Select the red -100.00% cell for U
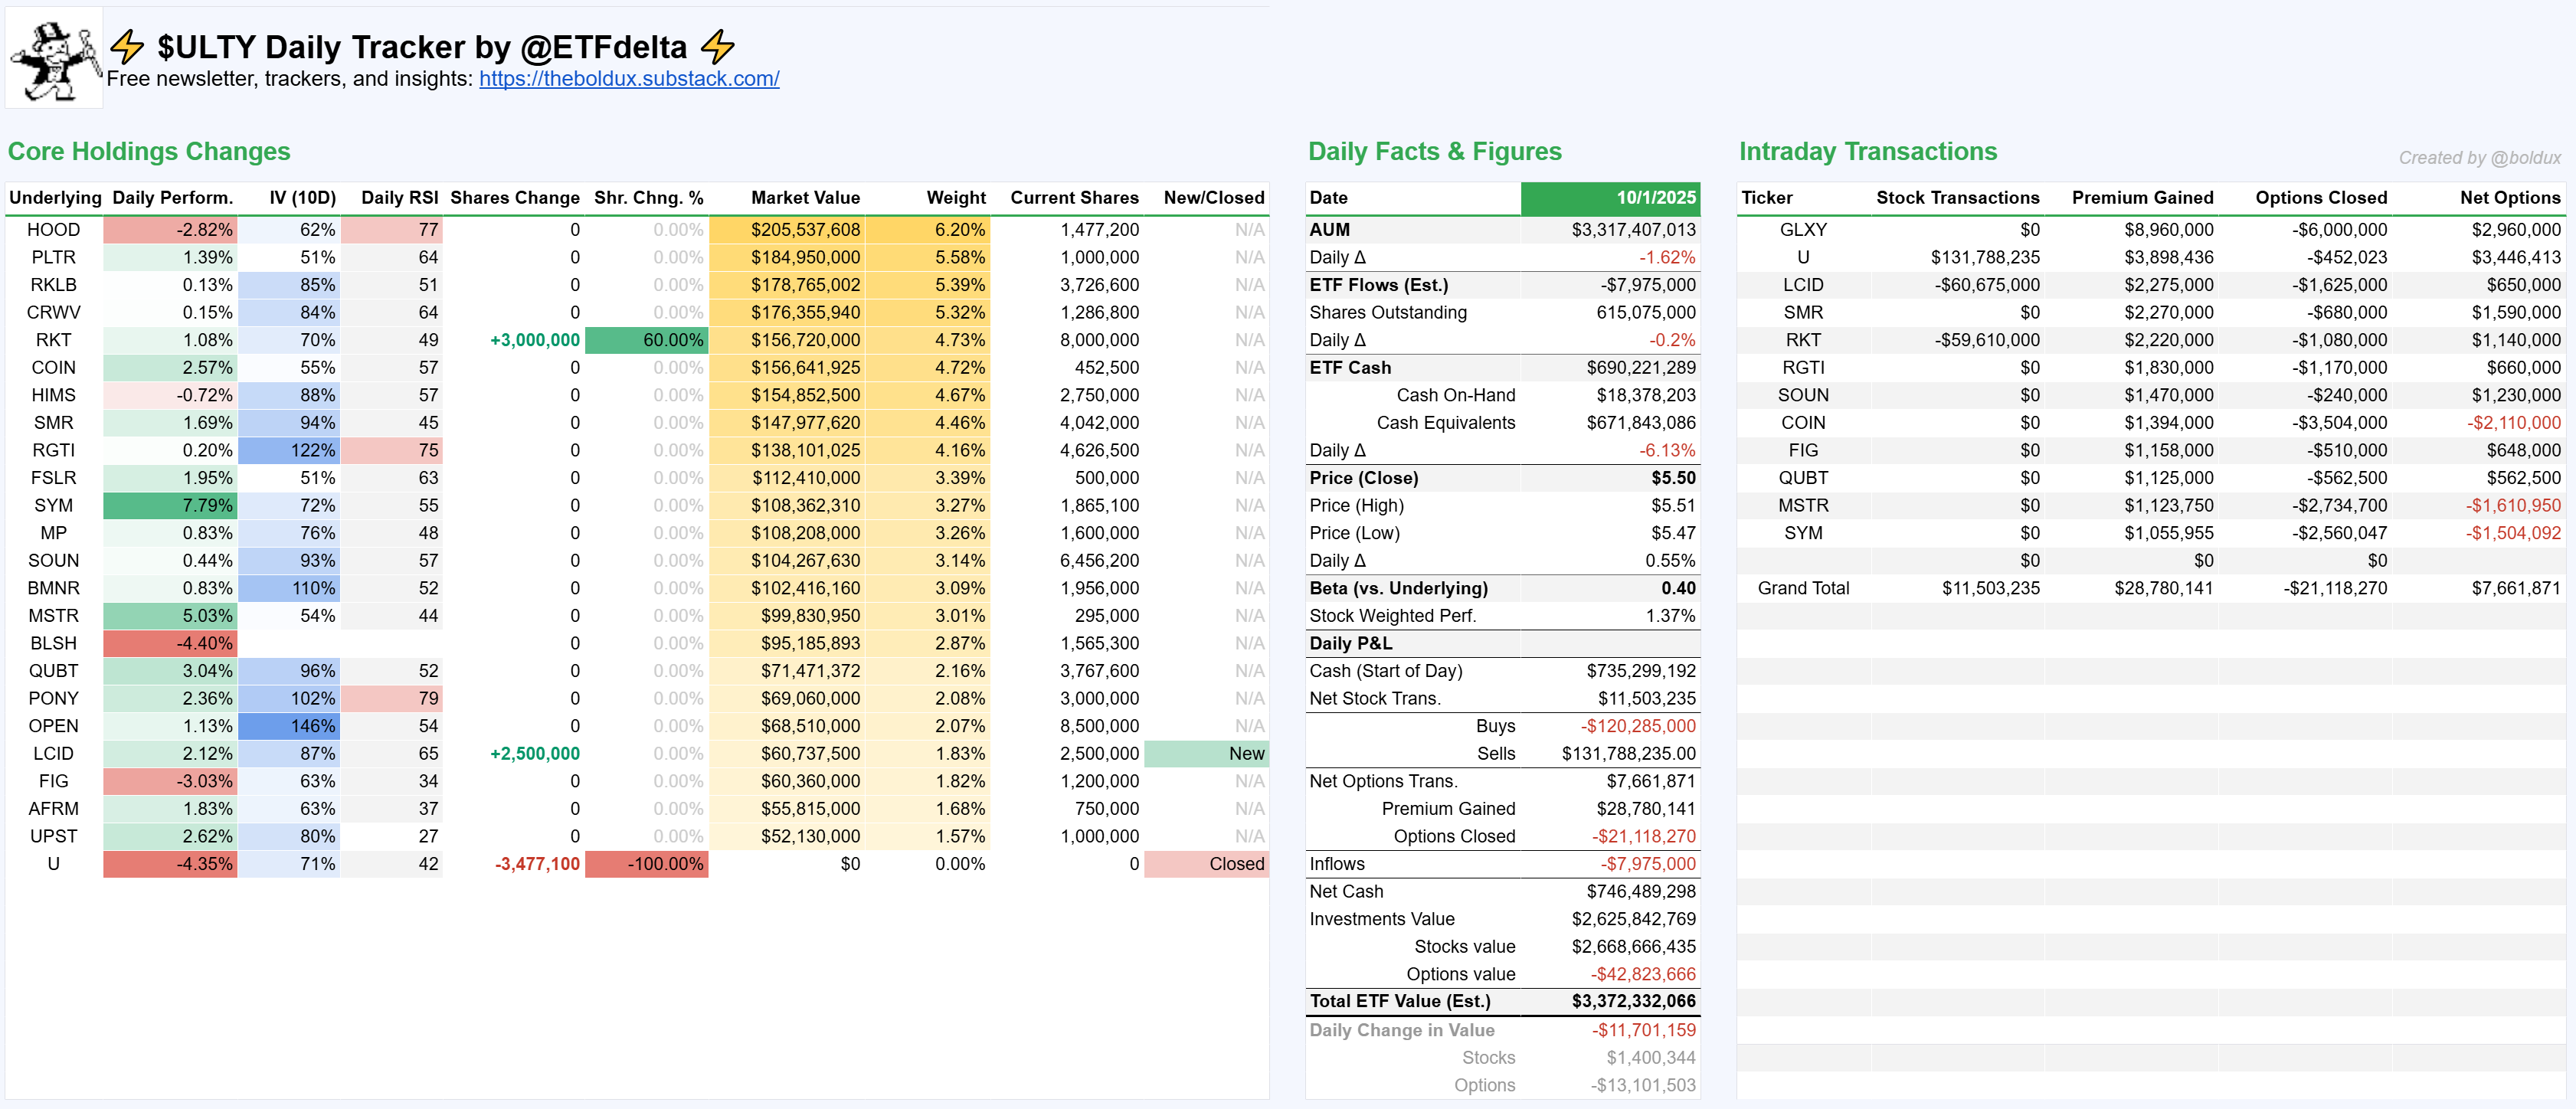 [647, 864]
